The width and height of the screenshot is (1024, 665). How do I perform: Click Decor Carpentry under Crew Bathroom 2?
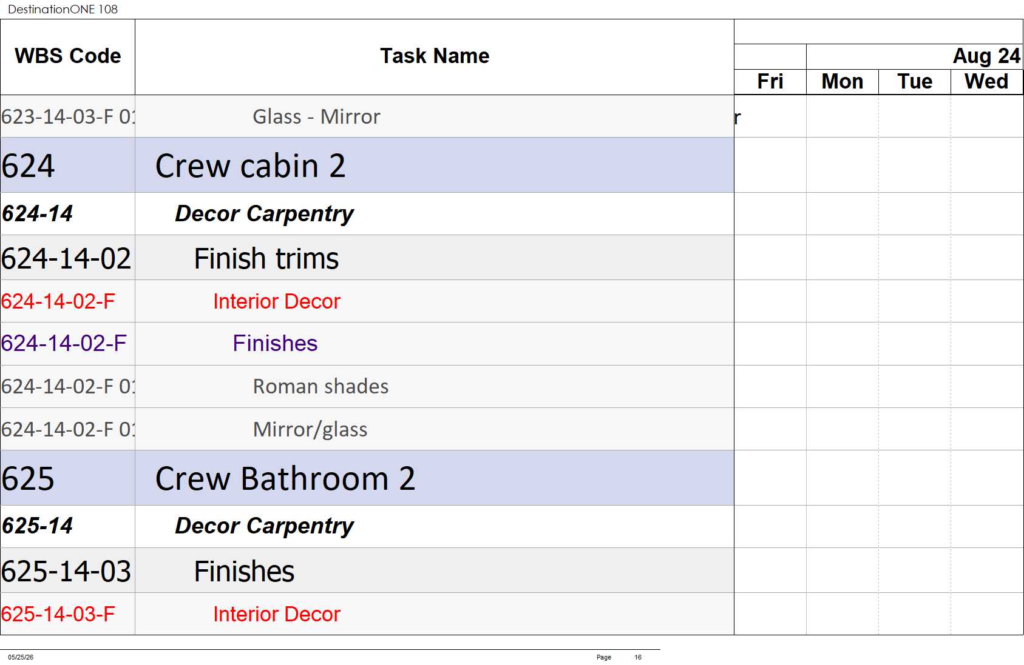tap(264, 526)
